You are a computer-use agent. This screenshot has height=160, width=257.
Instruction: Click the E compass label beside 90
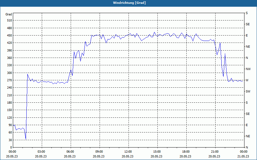247,125
